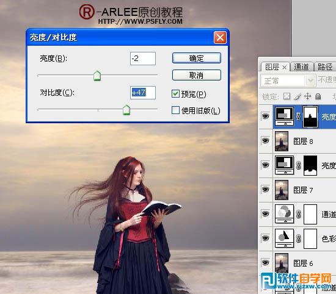Toggle visibility of the 色彩 balance layer
Screen dimensions: 336x294
pos(265,238)
